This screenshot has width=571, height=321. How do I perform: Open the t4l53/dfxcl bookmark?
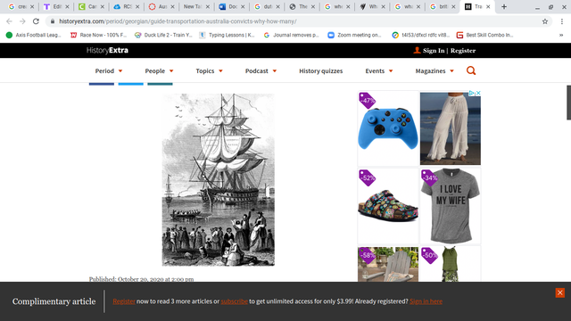[x=420, y=35]
